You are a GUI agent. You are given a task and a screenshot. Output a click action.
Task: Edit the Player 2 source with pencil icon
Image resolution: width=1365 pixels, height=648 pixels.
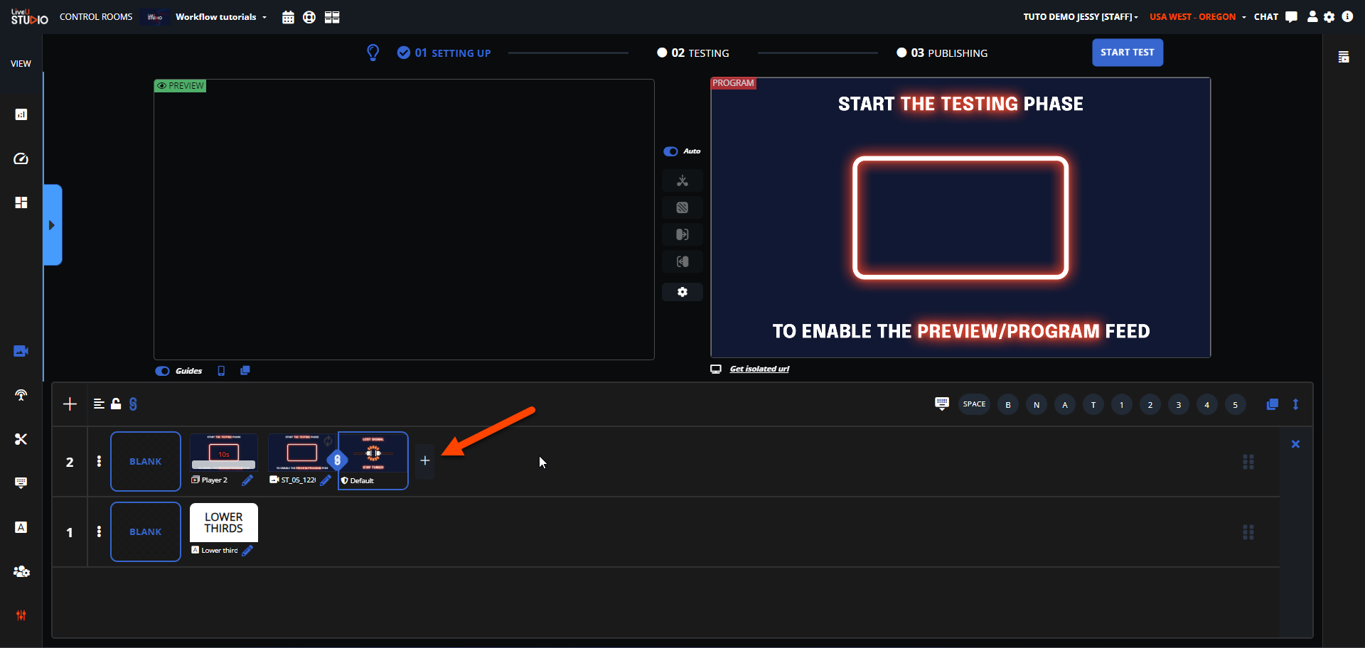pyautogui.click(x=247, y=481)
